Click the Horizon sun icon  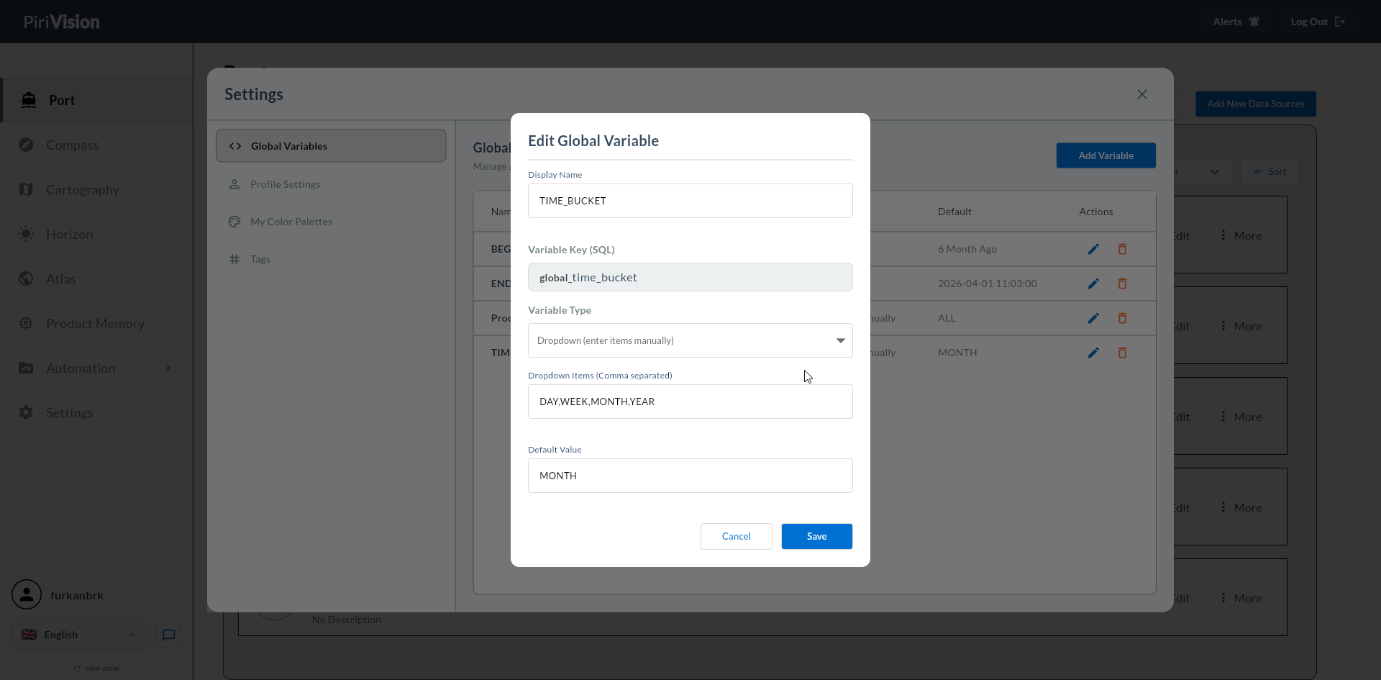click(26, 234)
